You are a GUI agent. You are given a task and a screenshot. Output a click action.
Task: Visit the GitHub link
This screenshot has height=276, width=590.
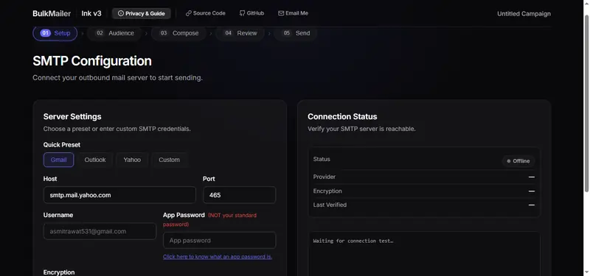tap(251, 13)
